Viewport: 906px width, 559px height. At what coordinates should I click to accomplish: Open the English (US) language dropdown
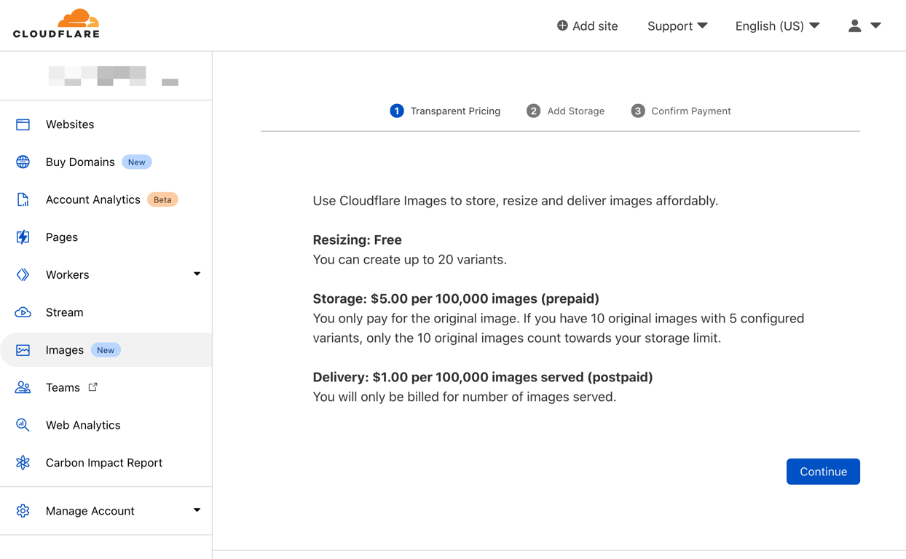777,26
